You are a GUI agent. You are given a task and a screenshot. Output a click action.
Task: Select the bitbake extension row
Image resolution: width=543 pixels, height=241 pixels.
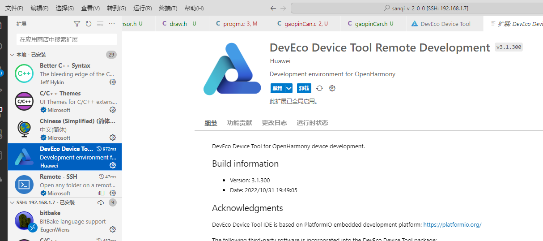click(x=65, y=221)
